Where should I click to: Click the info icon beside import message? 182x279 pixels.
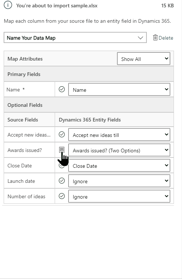tap(8, 5)
